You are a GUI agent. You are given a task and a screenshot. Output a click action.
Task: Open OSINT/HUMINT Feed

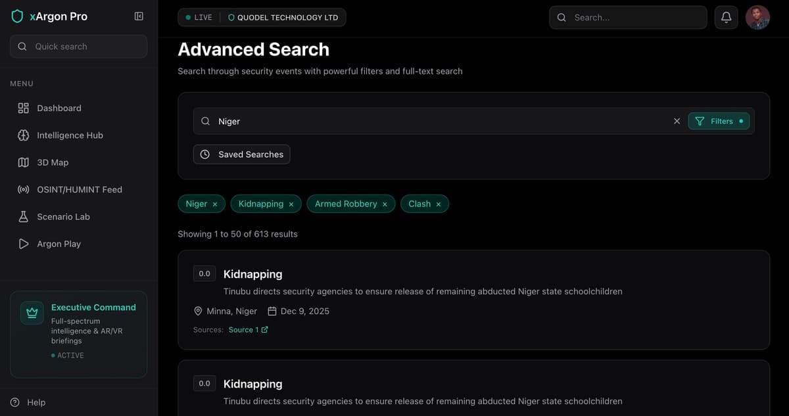[x=79, y=189]
